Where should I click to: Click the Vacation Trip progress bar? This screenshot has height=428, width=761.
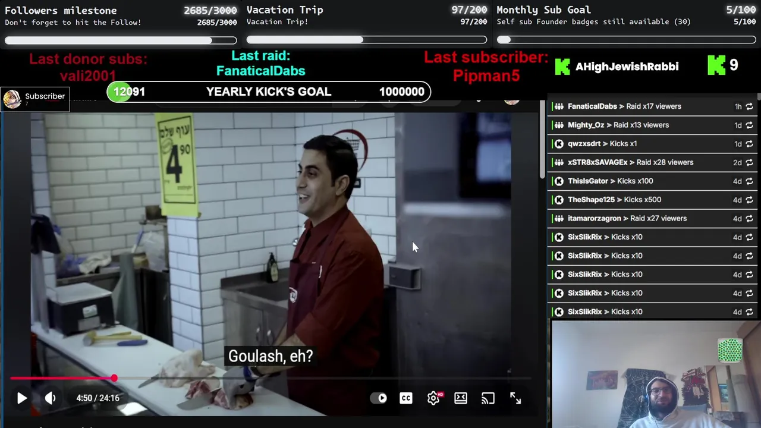[x=367, y=40]
